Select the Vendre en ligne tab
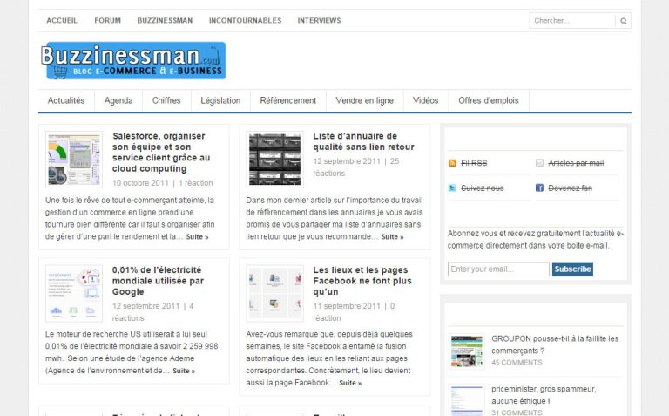This screenshot has height=416, width=669. (x=364, y=101)
